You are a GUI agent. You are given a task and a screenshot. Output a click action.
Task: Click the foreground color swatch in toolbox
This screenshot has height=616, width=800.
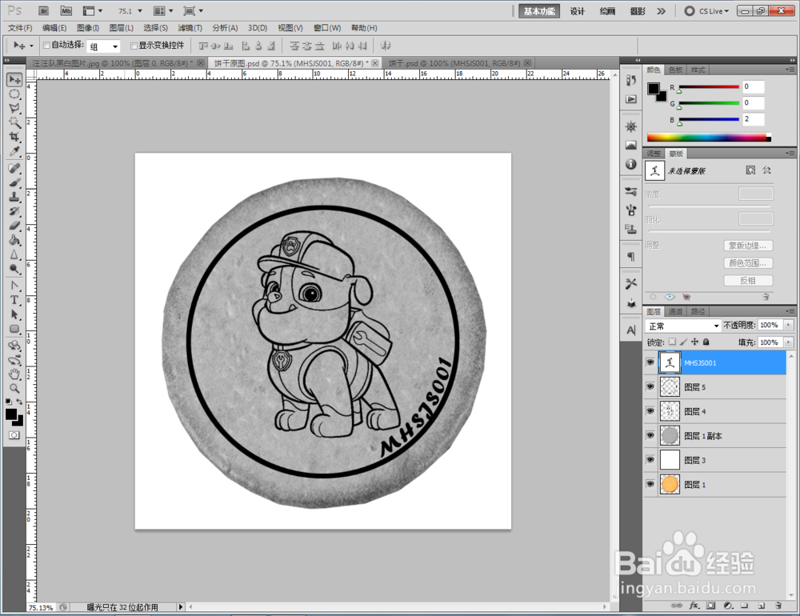[10, 414]
